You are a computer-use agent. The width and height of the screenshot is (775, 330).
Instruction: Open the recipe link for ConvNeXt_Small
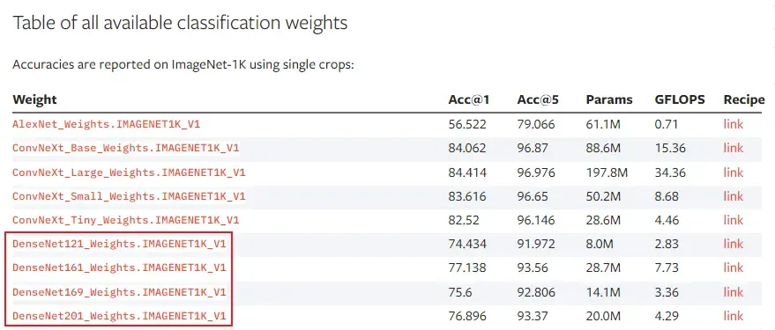coord(733,196)
